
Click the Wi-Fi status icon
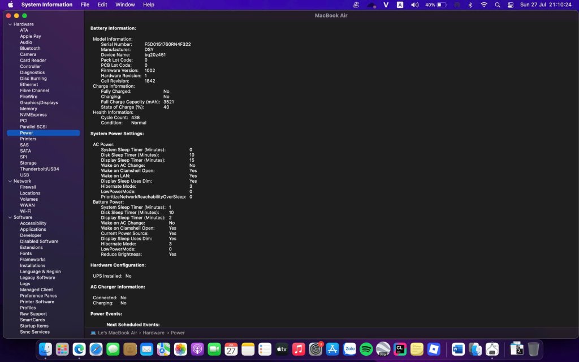pos(483,5)
